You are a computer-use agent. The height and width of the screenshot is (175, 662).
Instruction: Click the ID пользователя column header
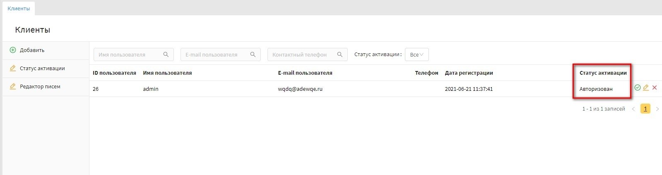point(114,73)
